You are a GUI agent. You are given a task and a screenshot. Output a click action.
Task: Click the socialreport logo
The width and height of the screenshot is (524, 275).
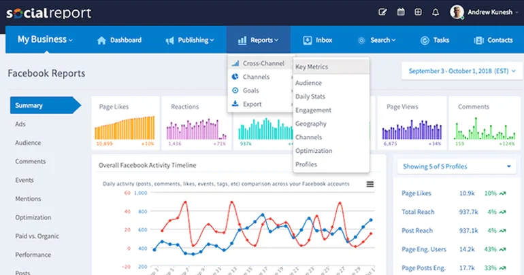pos(49,13)
